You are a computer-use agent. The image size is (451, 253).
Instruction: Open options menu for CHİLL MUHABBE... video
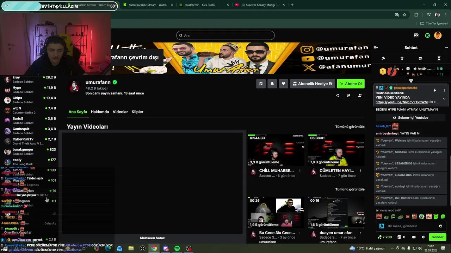(x=300, y=170)
